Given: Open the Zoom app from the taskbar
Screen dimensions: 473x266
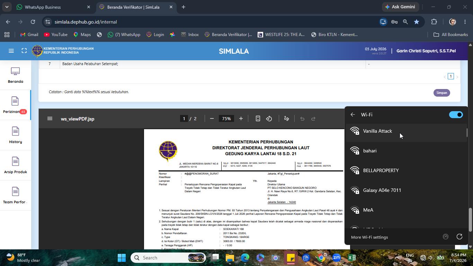Looking at the screenshot, I should [x=336, y=258].
